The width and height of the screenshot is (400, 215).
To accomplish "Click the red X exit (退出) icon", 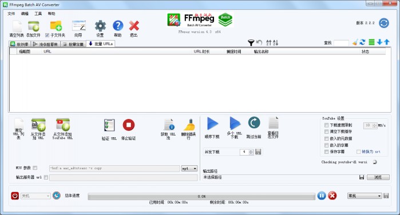I will click(x=134, y=26).
